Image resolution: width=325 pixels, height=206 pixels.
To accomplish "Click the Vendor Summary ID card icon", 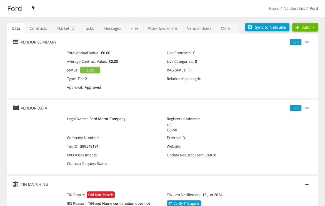I will pyautogui.click(x=16, y=42).
